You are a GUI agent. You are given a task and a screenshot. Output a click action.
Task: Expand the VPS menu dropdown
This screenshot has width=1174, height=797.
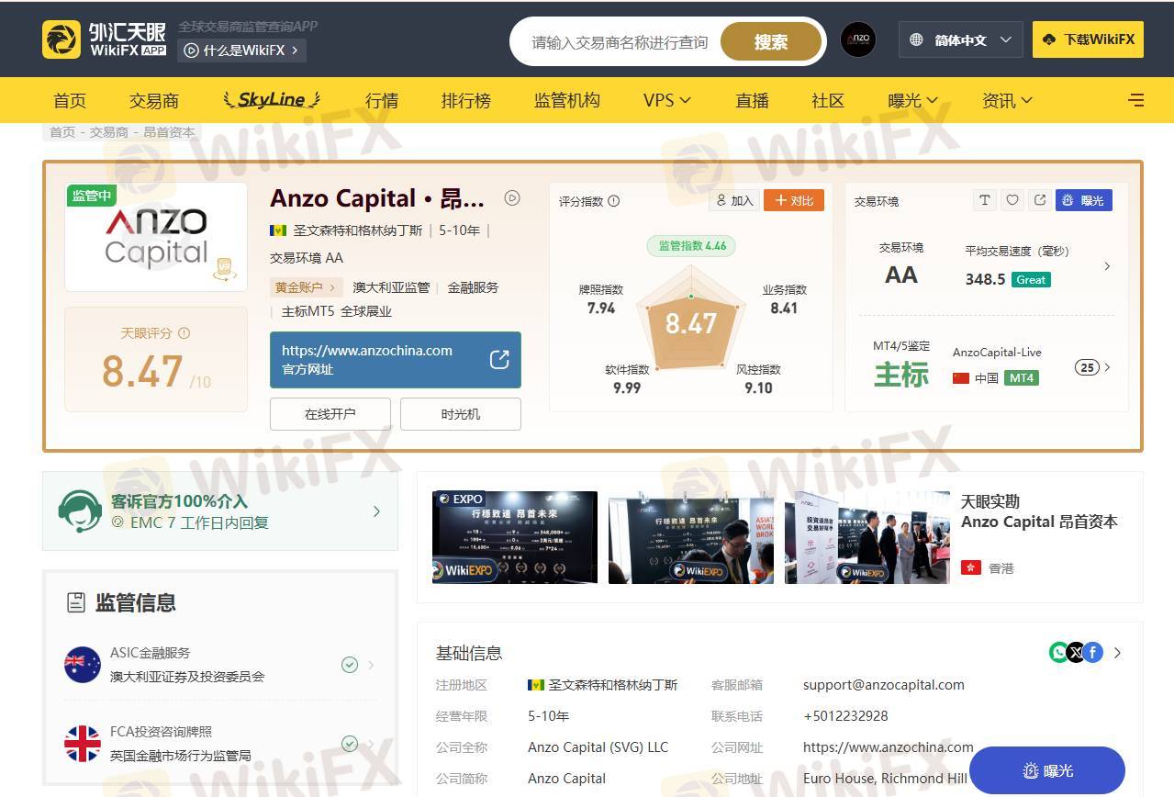[667, 100]
